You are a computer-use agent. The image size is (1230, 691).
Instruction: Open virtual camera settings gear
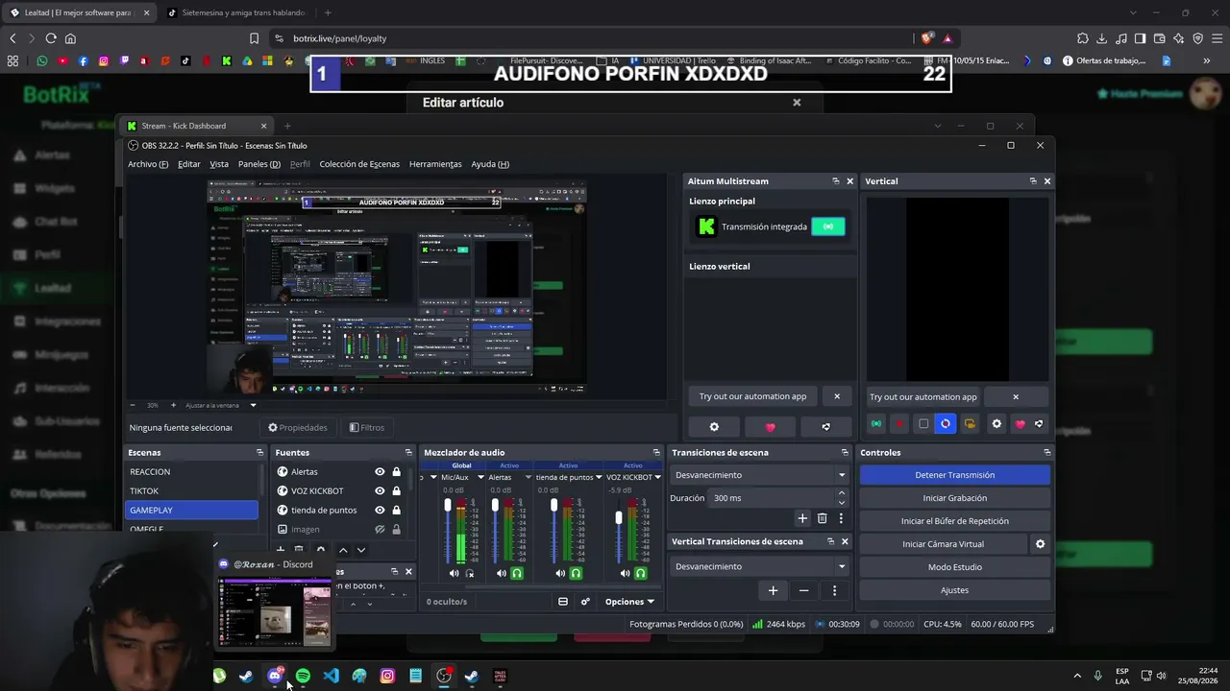coord(1040,544)
